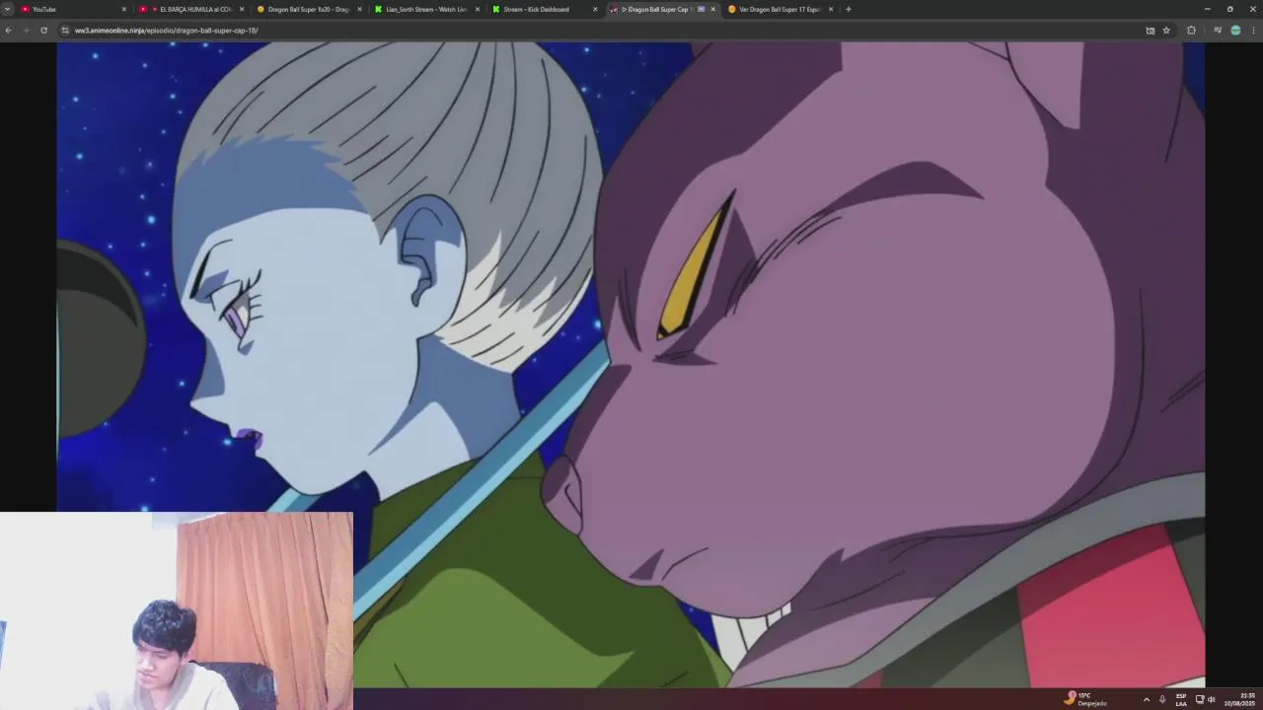Switch the ESP LAA keyboard language

1181,699
